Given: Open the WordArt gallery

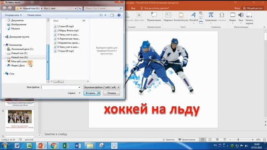Looking at the screenshot, I should tap(194, 17).
